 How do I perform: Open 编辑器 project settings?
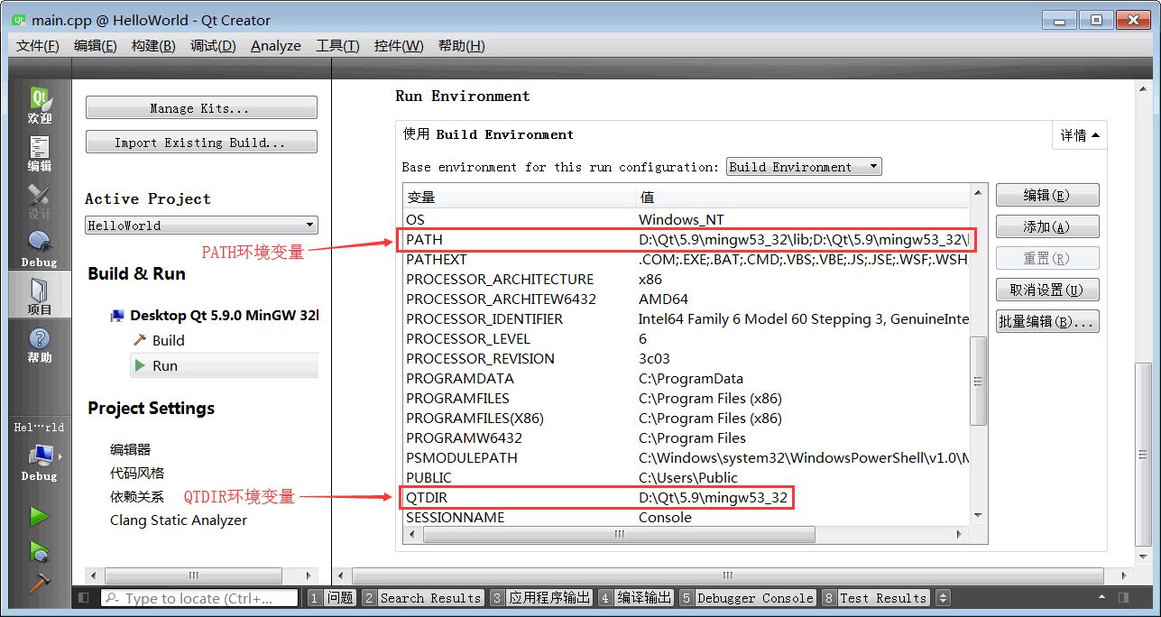[x=131, y=449]
